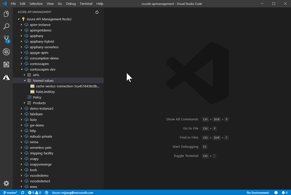Open the Selection menu
Viewport: 291px width, 195px height.
tap(36, 4)
